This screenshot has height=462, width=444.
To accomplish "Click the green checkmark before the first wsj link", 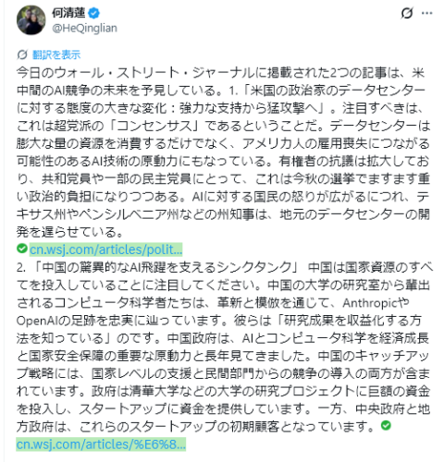I will click(22, 249).
